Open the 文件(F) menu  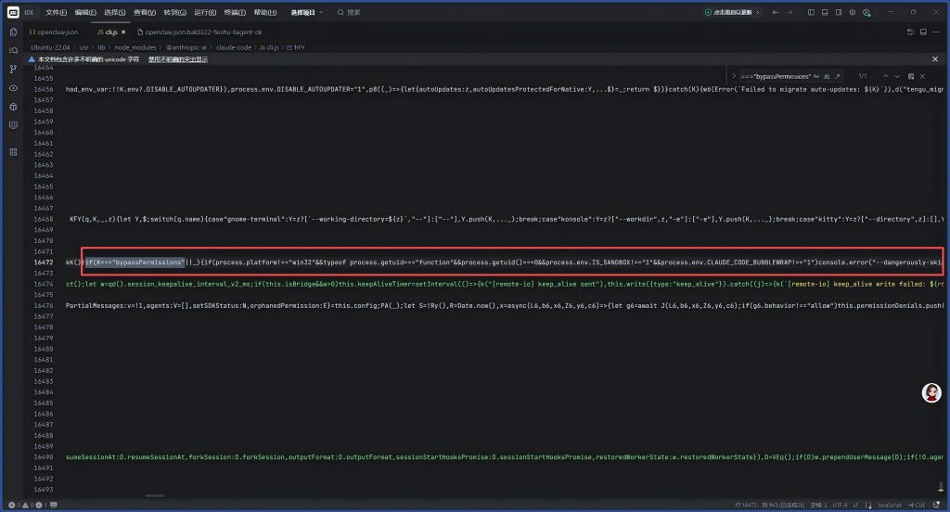tap(56, 12)
